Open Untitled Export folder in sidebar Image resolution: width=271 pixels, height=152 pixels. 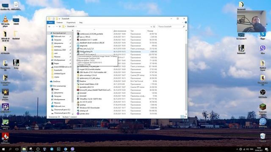point(60,73)
